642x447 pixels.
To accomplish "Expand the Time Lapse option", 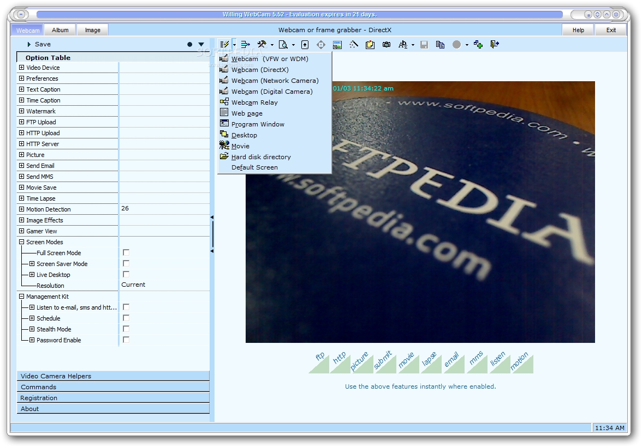I will pyautogui.click(x=22, y=198).
